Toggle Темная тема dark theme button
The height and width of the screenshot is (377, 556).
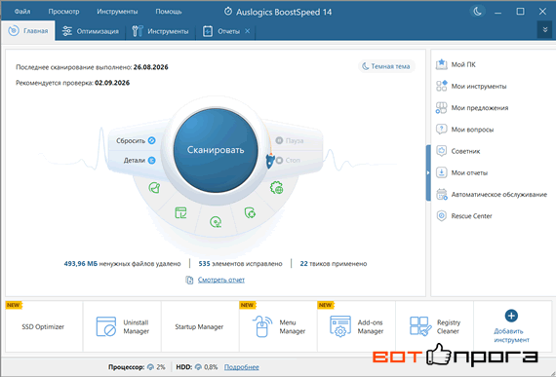(x=386, y=66)
